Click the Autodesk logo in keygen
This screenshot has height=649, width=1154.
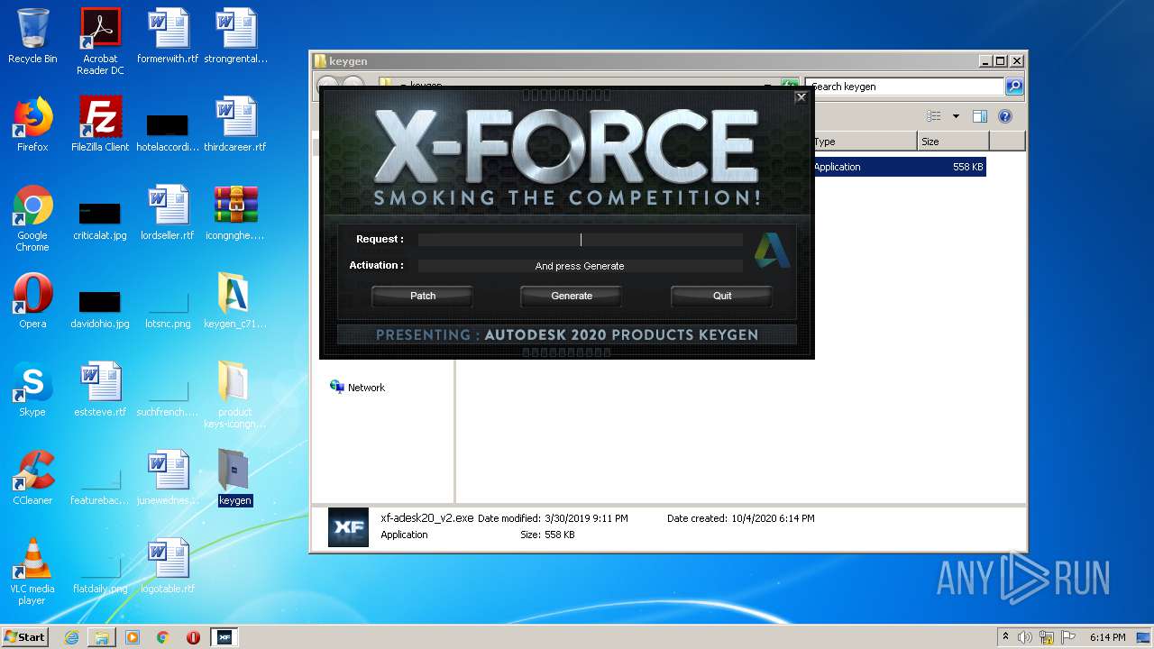(x=772, y=251)
